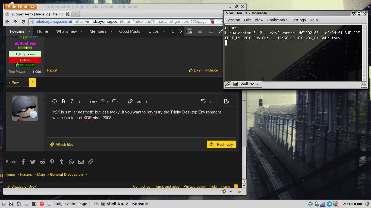
Task: Share thread on Twitter
Action: [33, 162]
